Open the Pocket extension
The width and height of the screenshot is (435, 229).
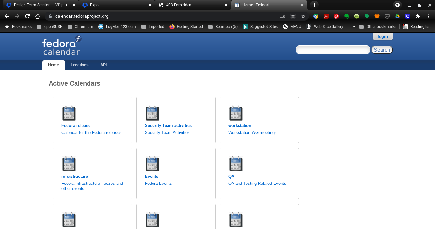[387, 16]
